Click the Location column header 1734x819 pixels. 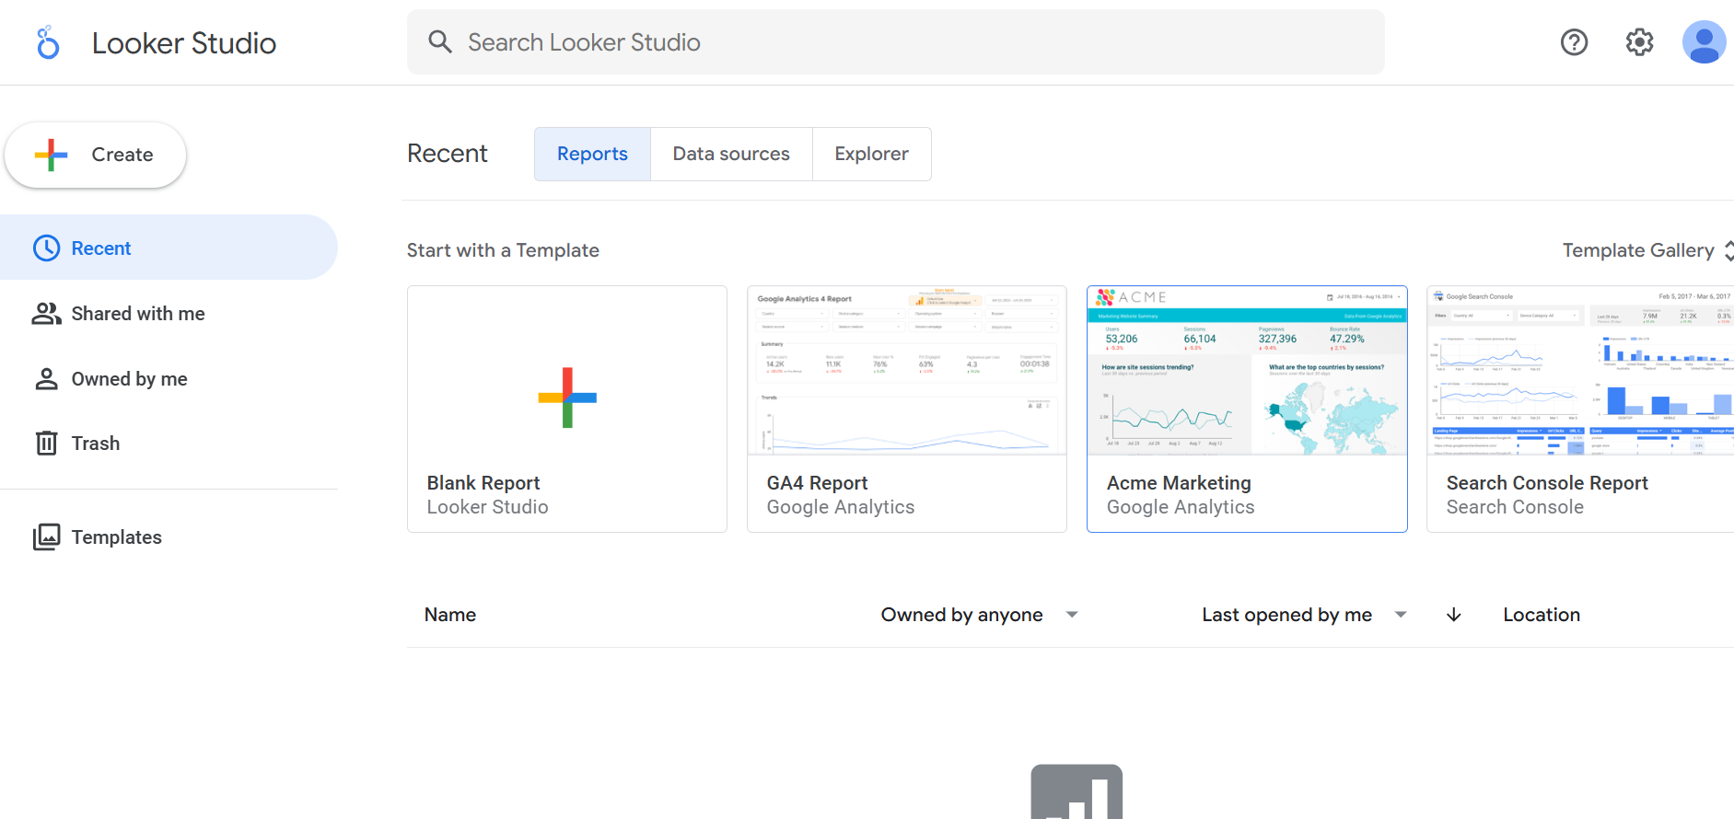pos(1542,615)
